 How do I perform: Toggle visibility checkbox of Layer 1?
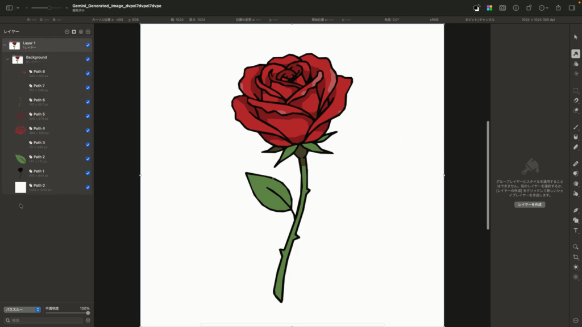88,45
